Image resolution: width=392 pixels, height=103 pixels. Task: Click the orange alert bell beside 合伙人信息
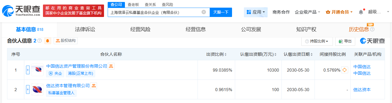point(48,41)
